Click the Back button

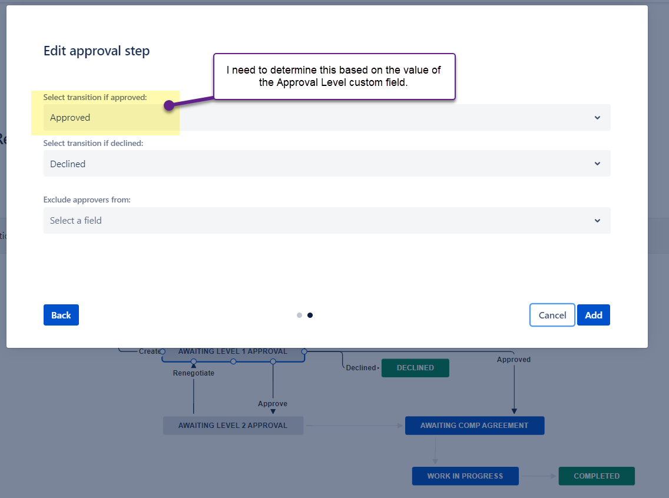pyautogui.click(x=61, y=315)
